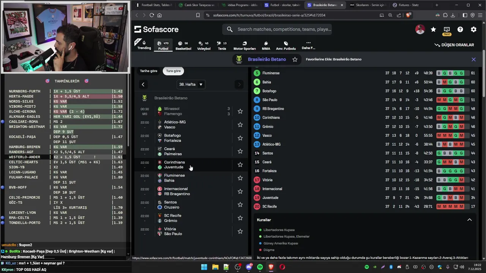Collapse the Kurallar section
Image resolution: width=486 pixels, height=273 pixels.
click(x=469, y=220)
